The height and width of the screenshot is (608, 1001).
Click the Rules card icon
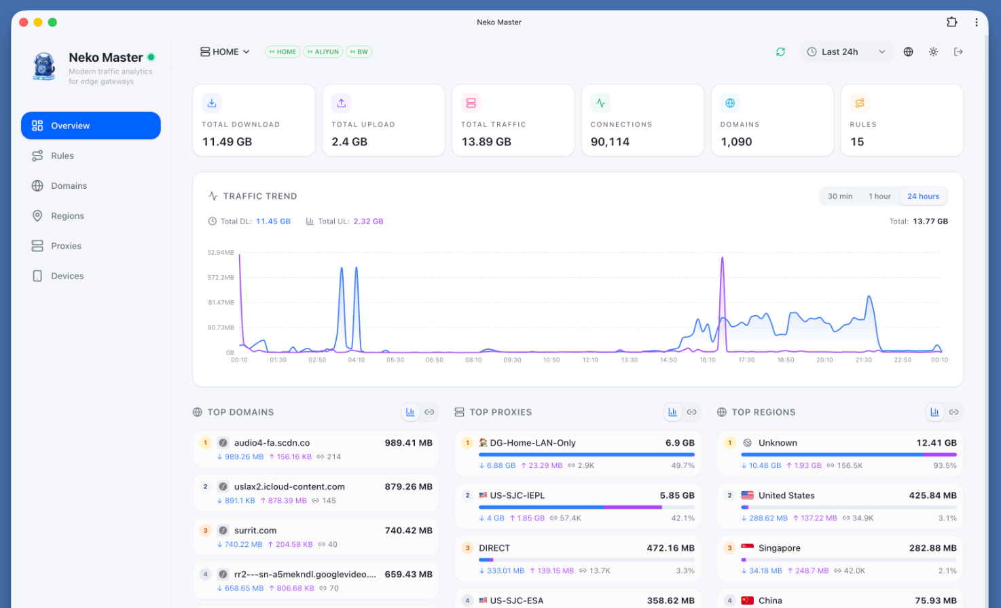(860, 103)
